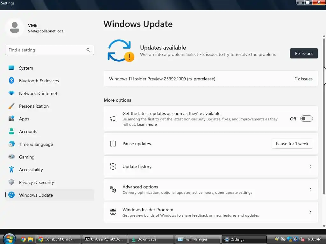The height and width of the screenshot is (244, 326).
Task: Go to Network & internet settings
Action: pos(49,93)
